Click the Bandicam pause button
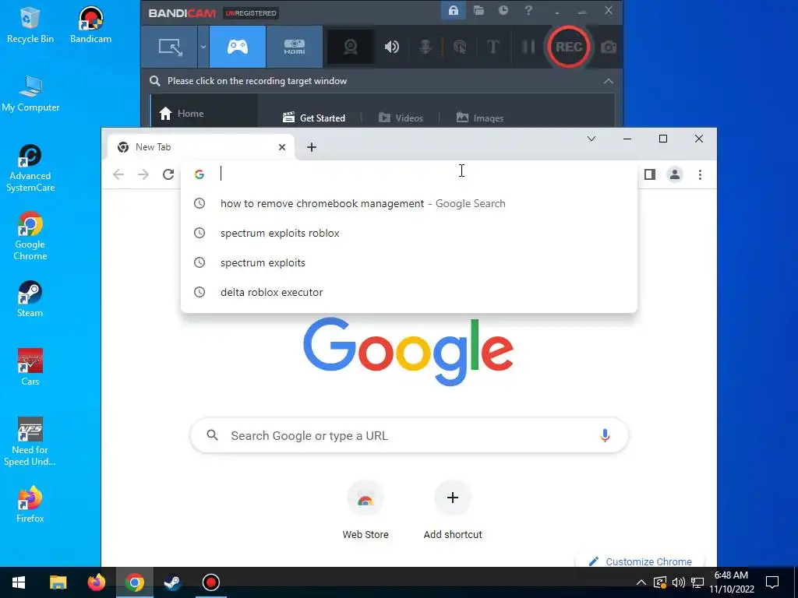 coord(528,47)
